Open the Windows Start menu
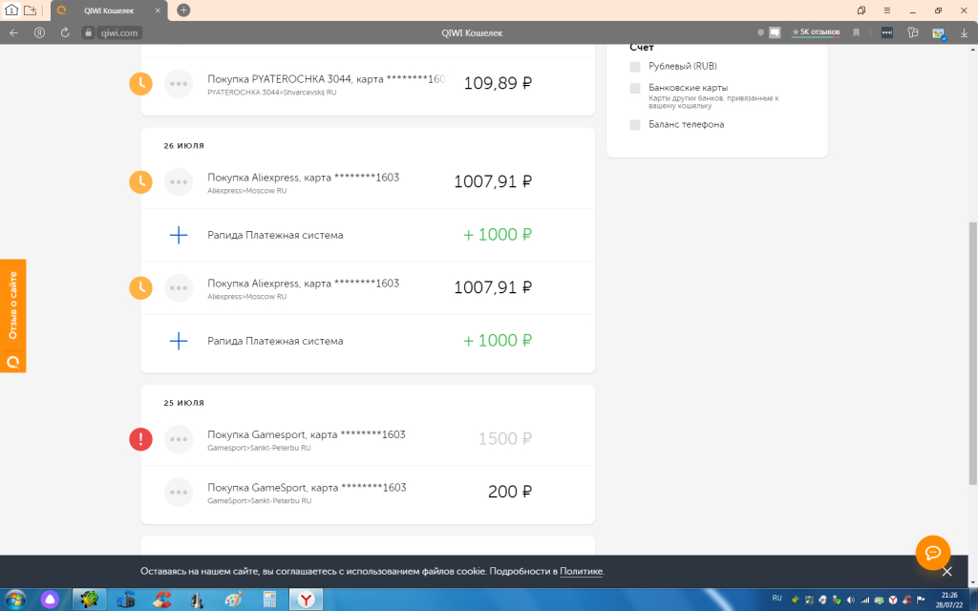978x611 pixels. 14,600
